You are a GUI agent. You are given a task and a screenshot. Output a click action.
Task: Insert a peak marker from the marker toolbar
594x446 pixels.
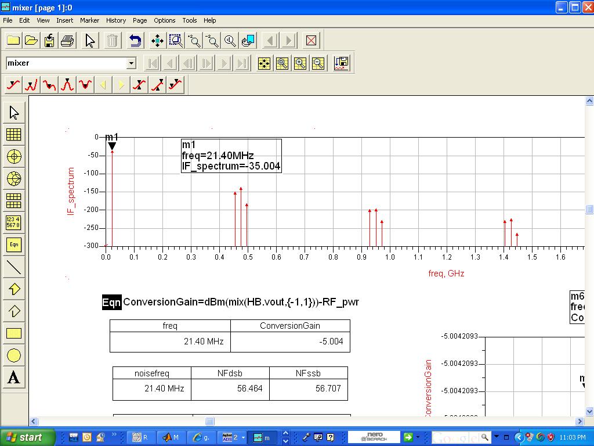pos(67,85)
